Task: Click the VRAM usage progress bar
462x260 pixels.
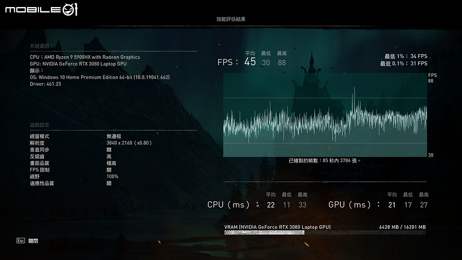Action: click(325, 232)
